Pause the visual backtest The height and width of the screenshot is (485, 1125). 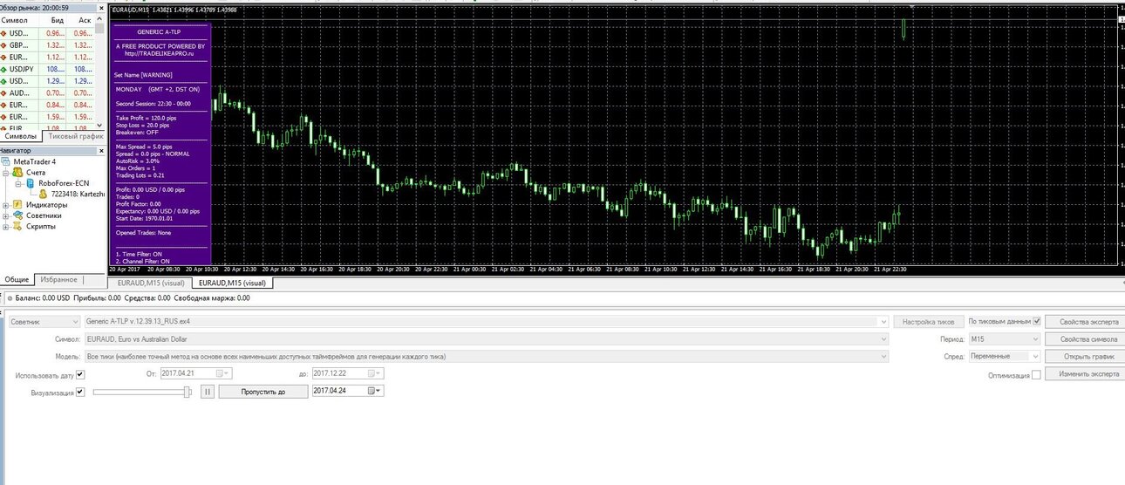pos(208,392)
